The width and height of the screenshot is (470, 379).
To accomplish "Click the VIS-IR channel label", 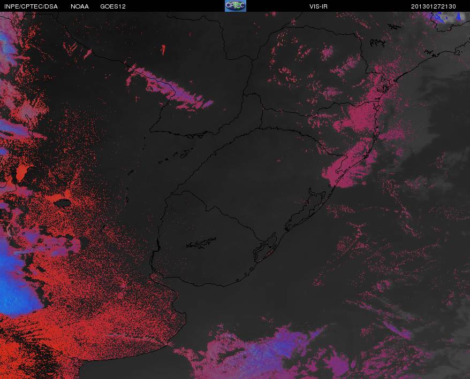I will pyautogui.click(x=319, y=6).
